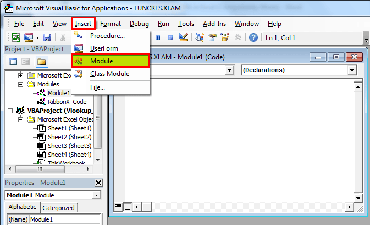
Task: Select RibbonX_Code module in project tree
Action: [x=67, y=102]
